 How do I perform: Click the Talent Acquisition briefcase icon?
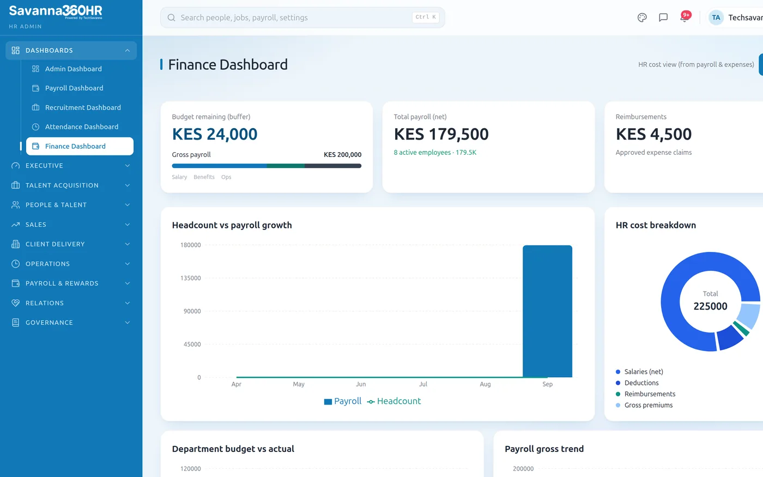[15, 185]
